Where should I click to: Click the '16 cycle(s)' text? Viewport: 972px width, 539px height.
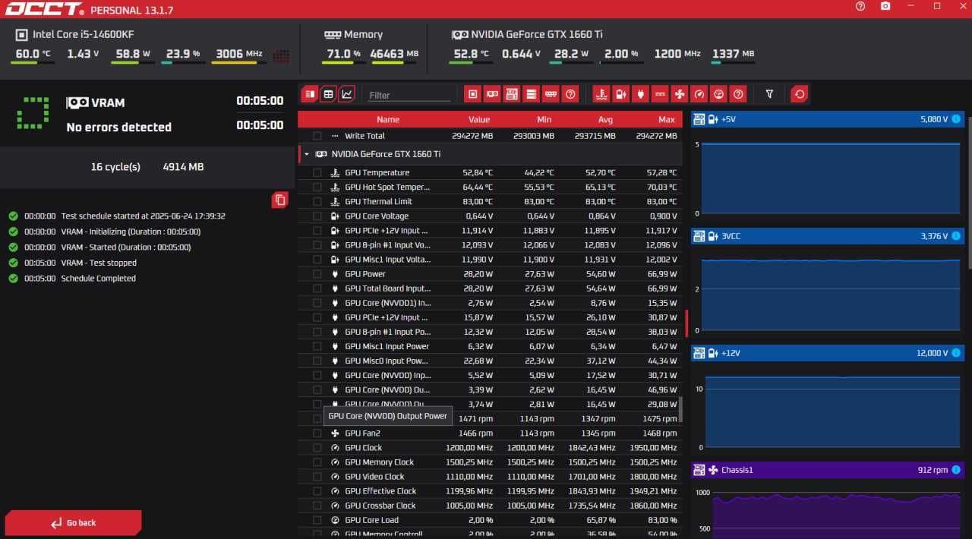coord(115,167)
